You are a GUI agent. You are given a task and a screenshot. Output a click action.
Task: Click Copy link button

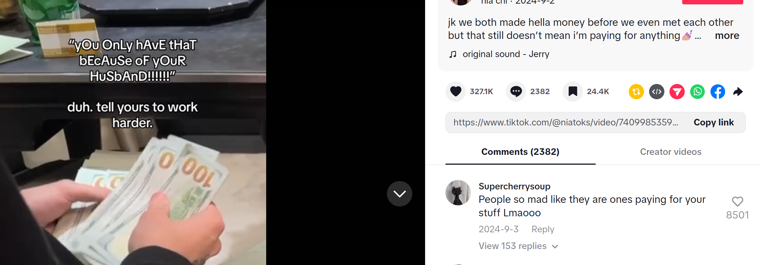coord(713,123)
